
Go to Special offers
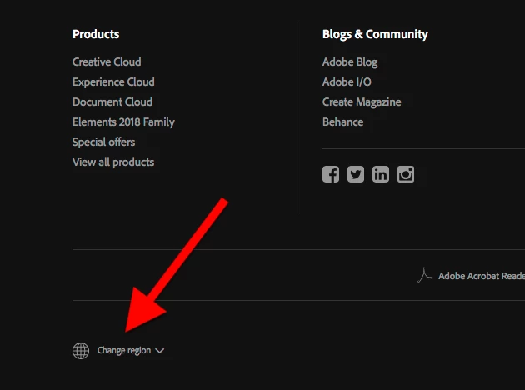tap(104, 142)
